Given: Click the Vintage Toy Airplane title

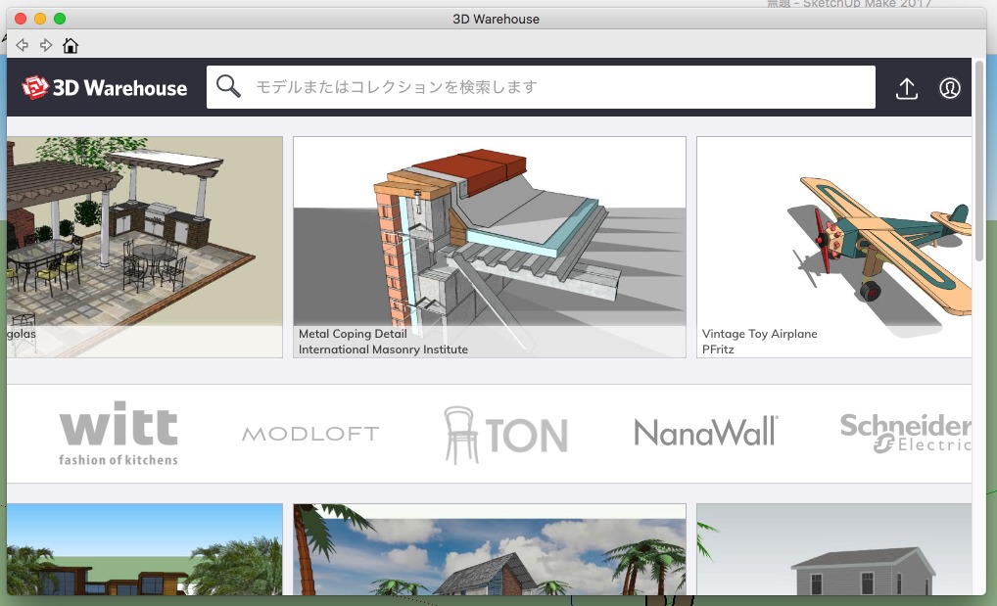Looking at the screenshot, I should click(x=760, y=334).
